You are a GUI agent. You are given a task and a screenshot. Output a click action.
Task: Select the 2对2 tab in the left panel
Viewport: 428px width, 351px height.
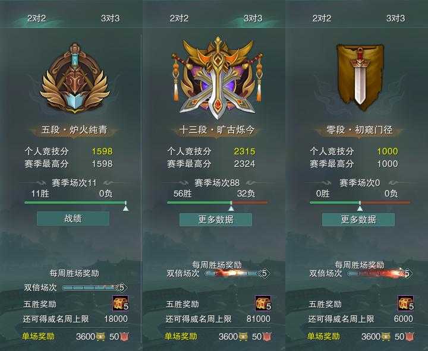point(37,18)
